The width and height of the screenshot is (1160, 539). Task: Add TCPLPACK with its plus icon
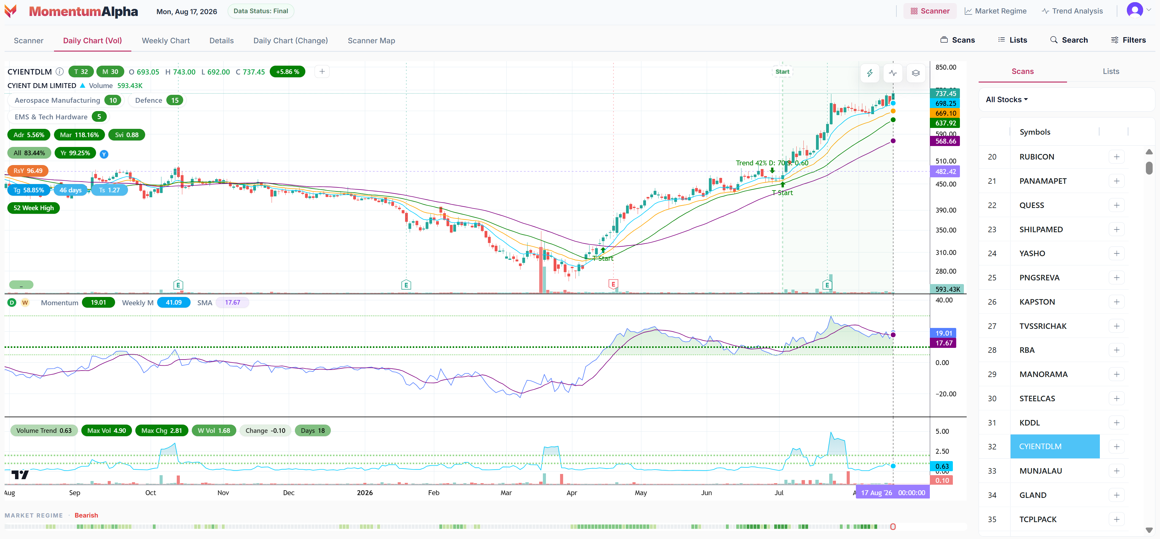tap(1116, 519)
